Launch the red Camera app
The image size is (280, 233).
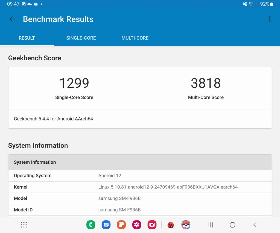(152, 225)
